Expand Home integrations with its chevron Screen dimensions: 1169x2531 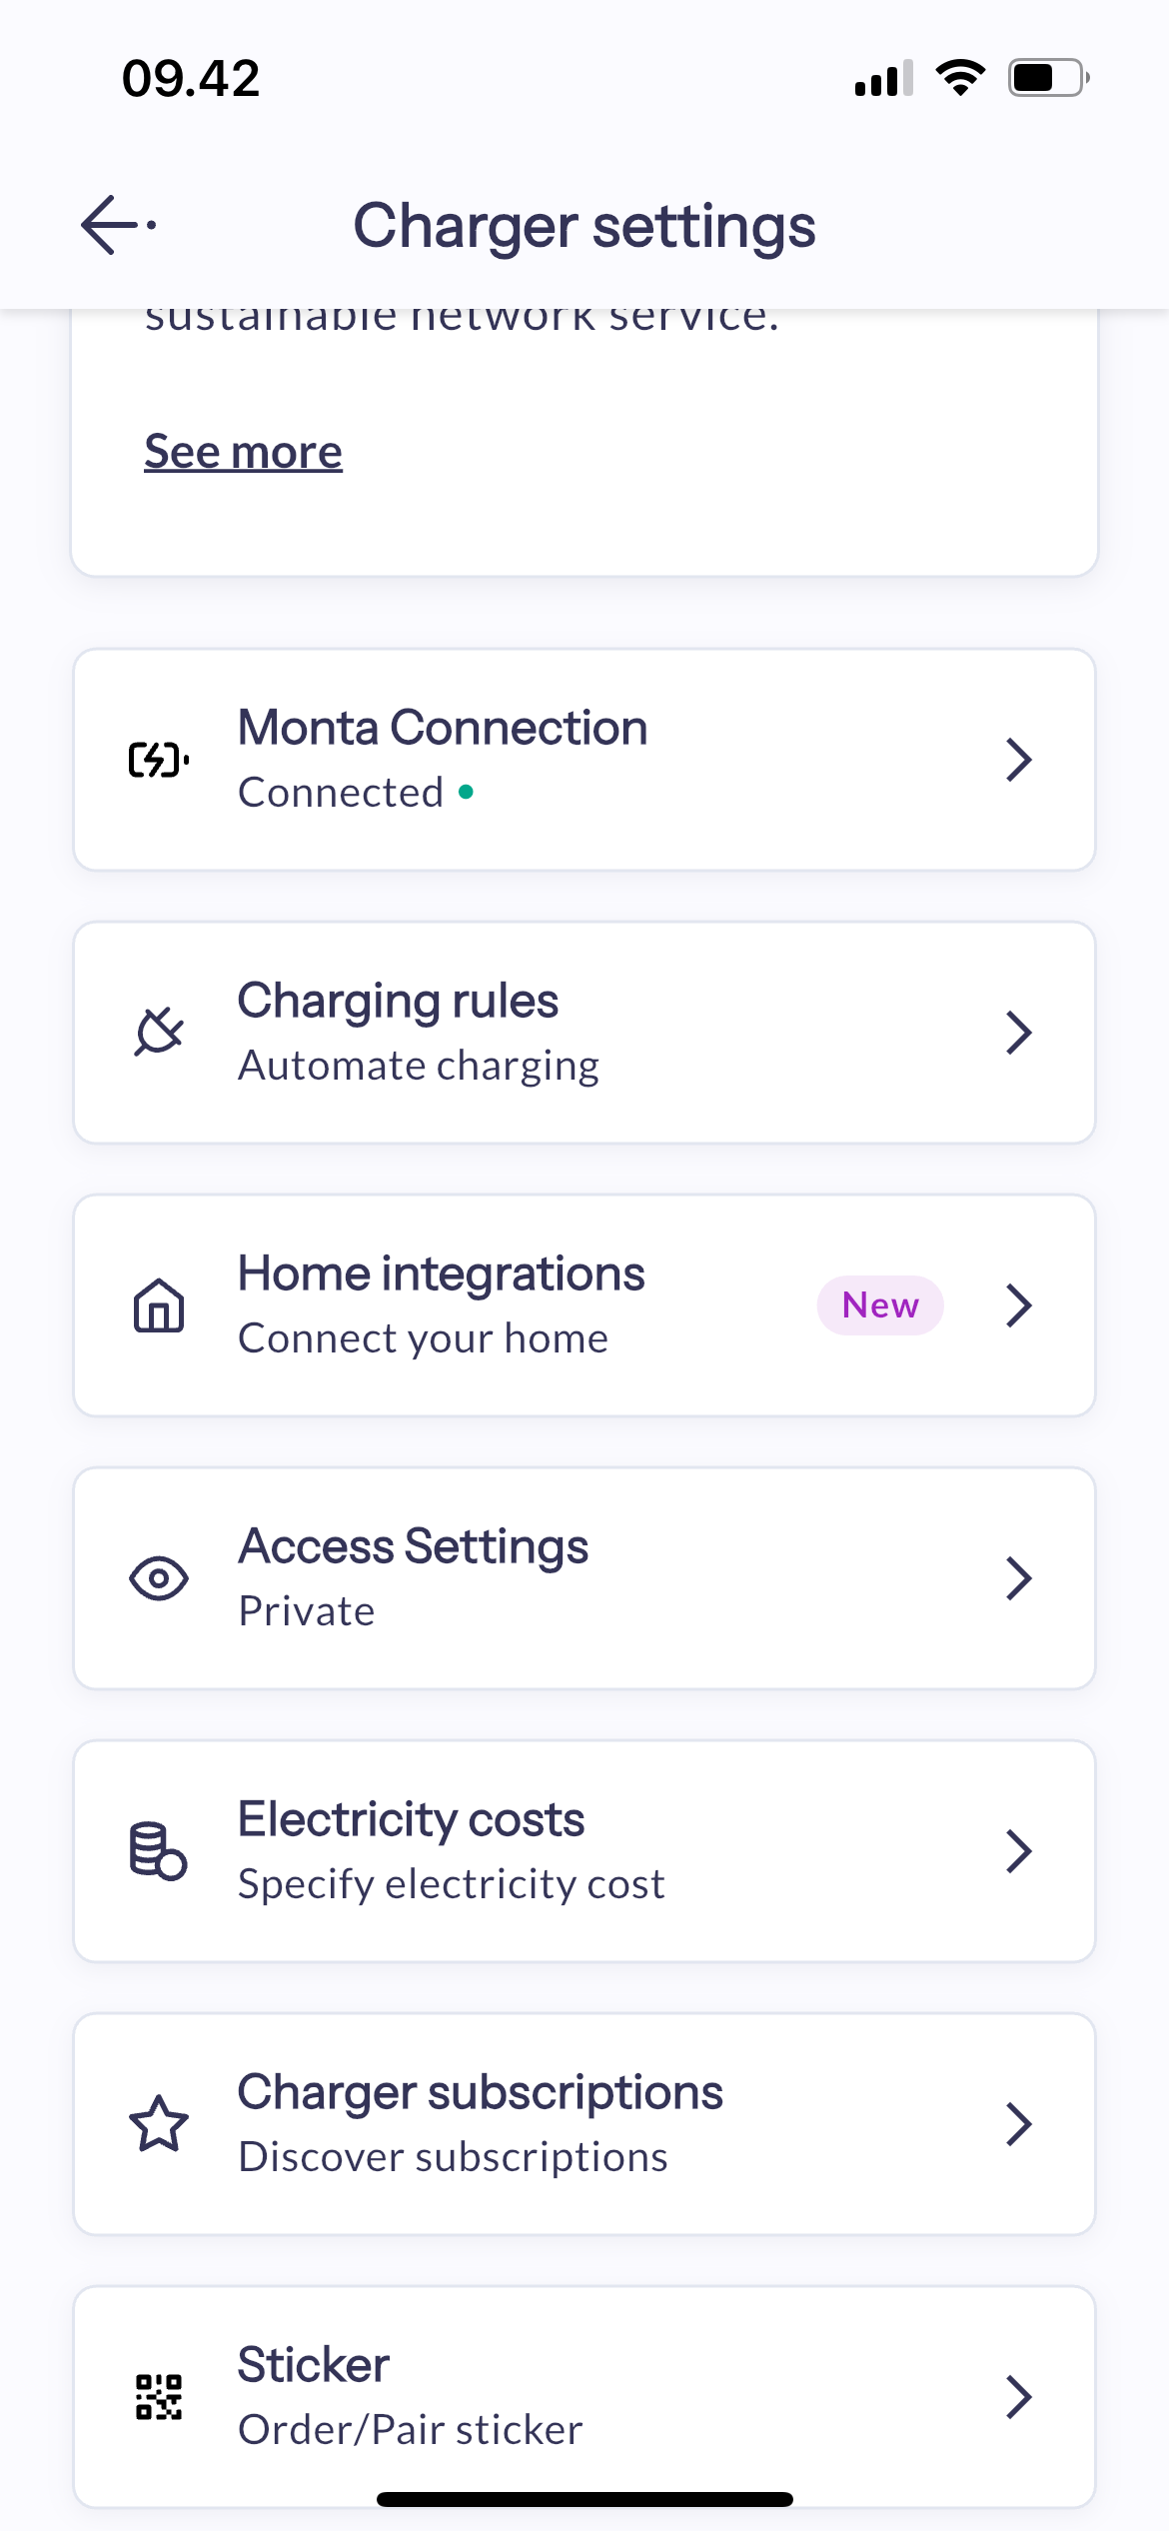click(1018, 1305)
